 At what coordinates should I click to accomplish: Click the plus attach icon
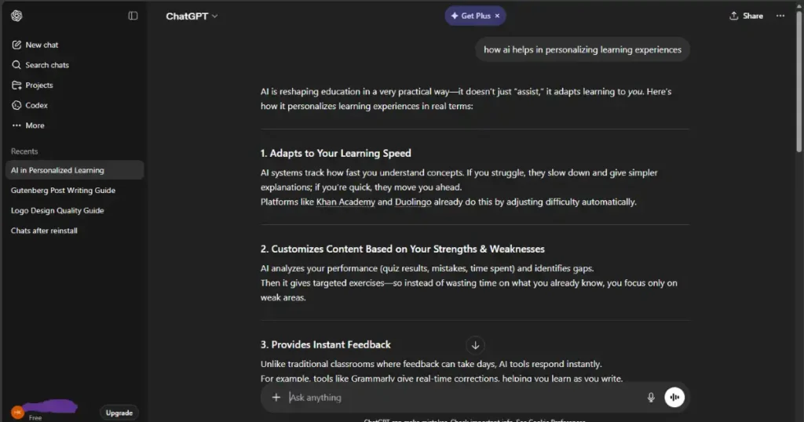[x=276, y=398]
